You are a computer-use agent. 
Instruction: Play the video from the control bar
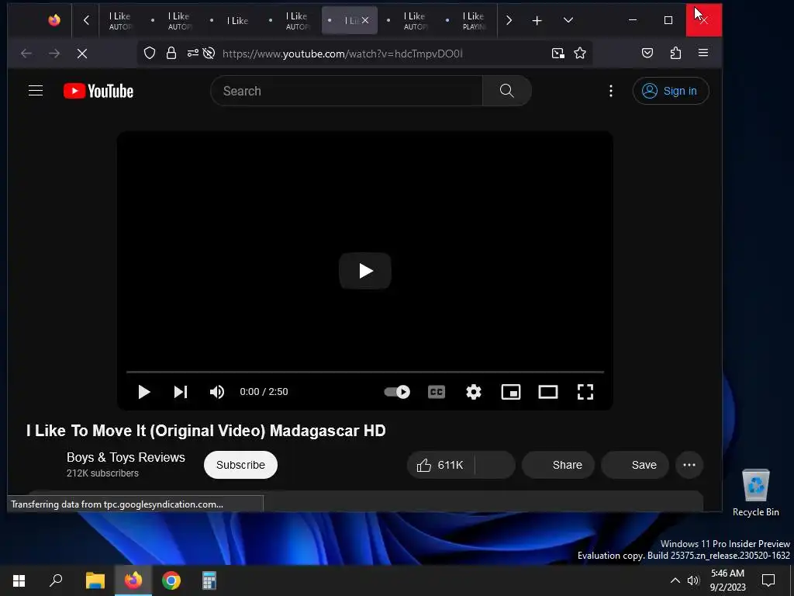[x=143, y=392]
